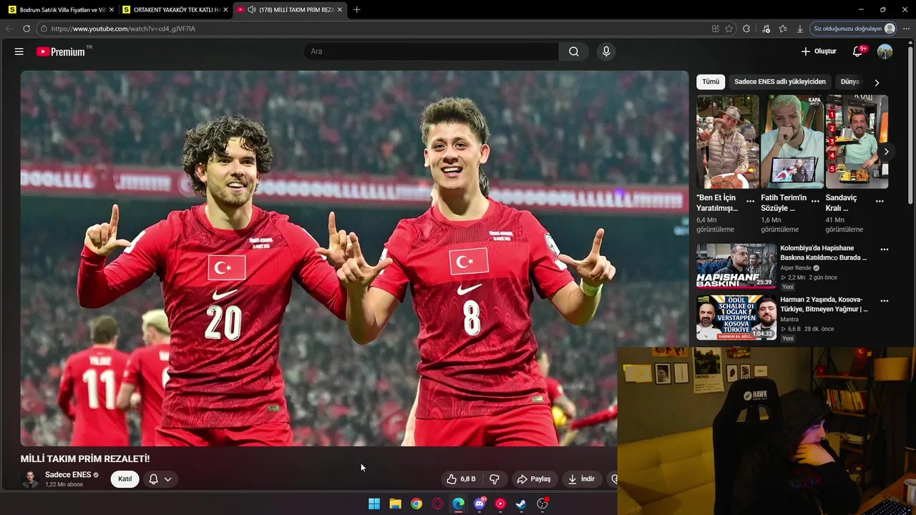Select the "Sadece ENES adlı yükleyiciden" chip

point(780,82)
